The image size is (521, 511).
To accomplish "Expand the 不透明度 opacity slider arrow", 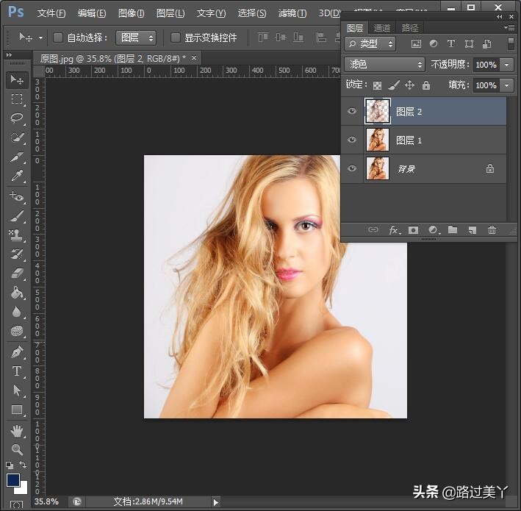I will tap(507, 65).
